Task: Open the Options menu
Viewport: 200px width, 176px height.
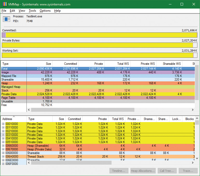Action: pyautogui.click(x=45, y=11)
